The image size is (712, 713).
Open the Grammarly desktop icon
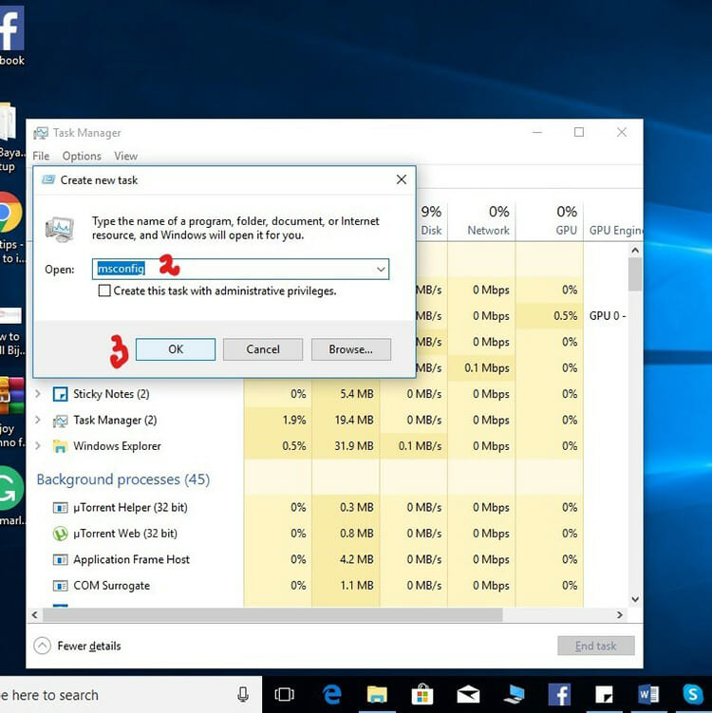pos(11,489)
